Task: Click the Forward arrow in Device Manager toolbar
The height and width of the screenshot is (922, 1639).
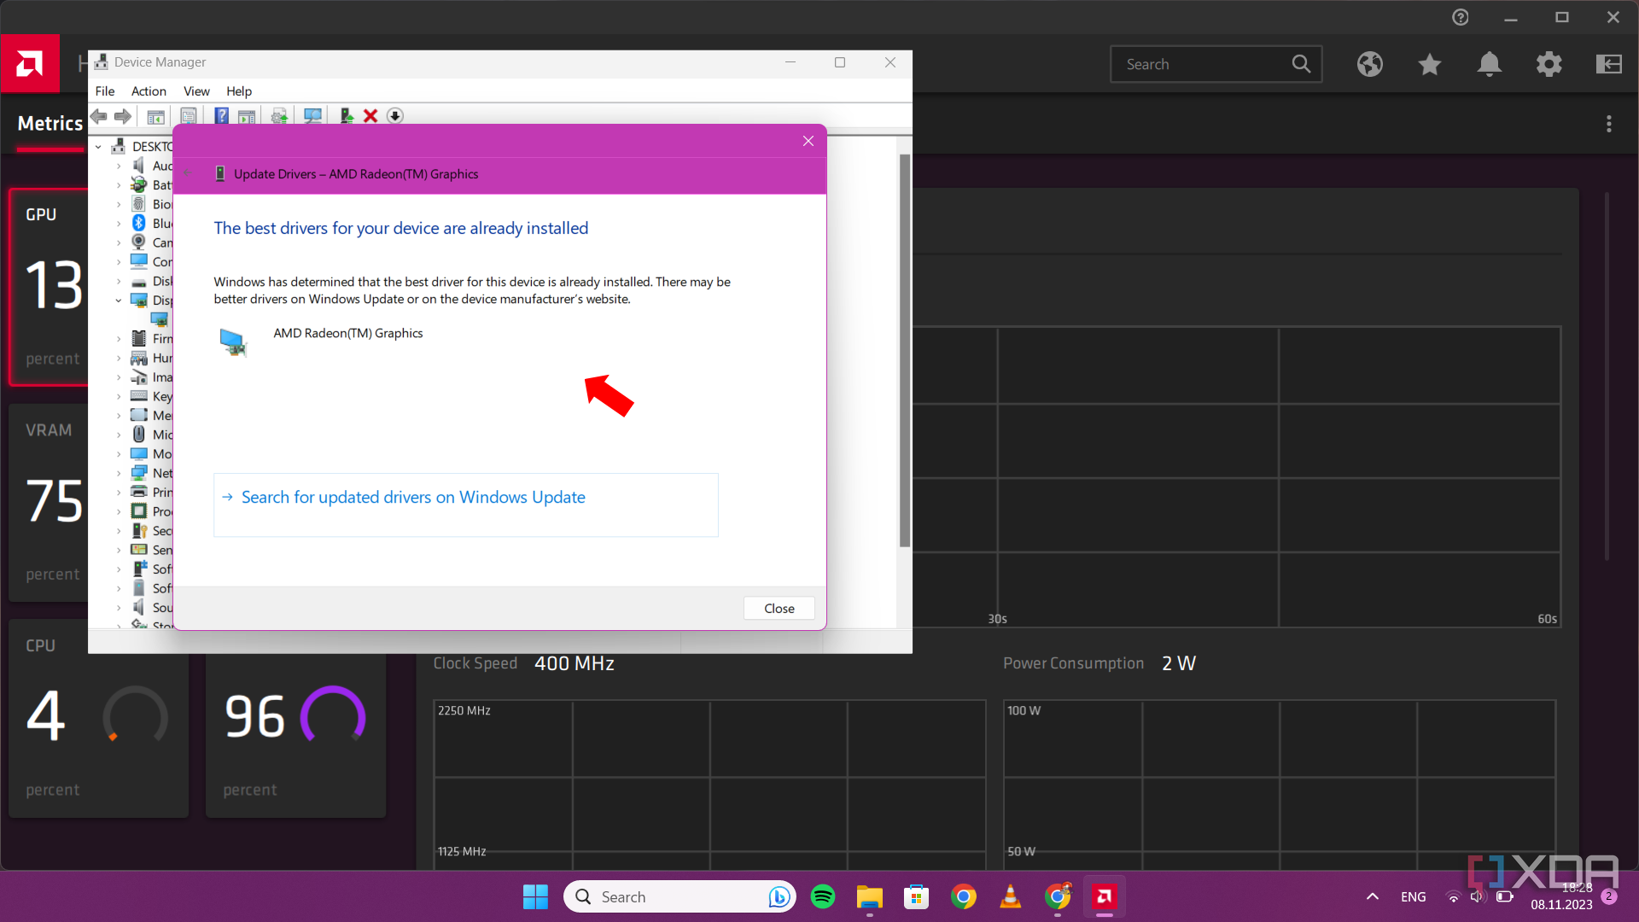Action: coord(123,116)
